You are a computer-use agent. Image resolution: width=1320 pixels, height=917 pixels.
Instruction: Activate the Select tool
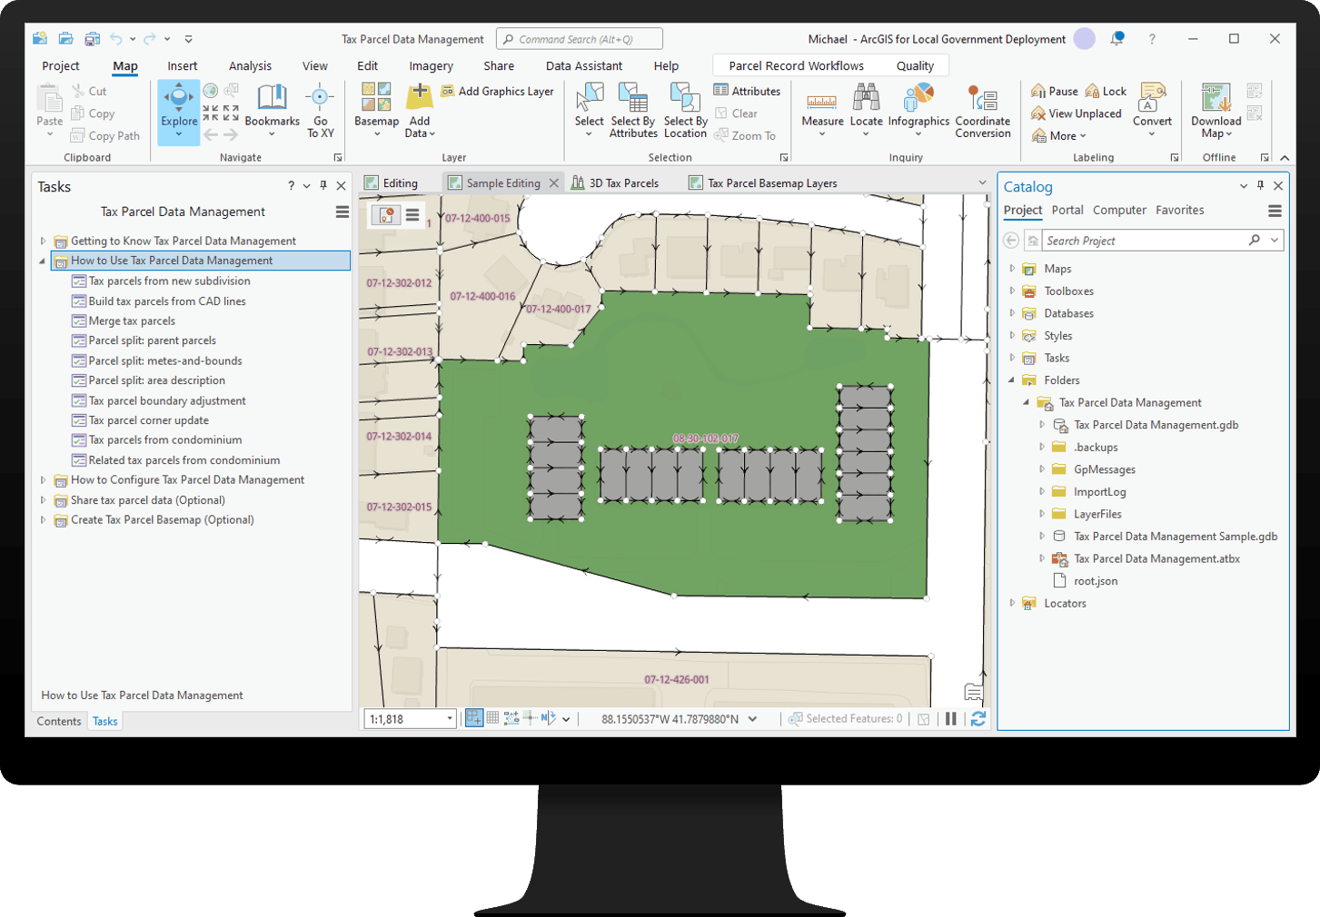[x=589, y=111]
